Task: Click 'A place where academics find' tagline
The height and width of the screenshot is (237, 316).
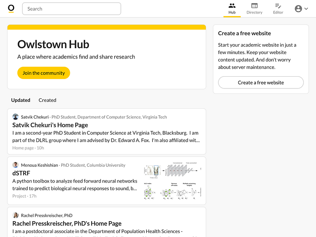Action: (76, 57)
